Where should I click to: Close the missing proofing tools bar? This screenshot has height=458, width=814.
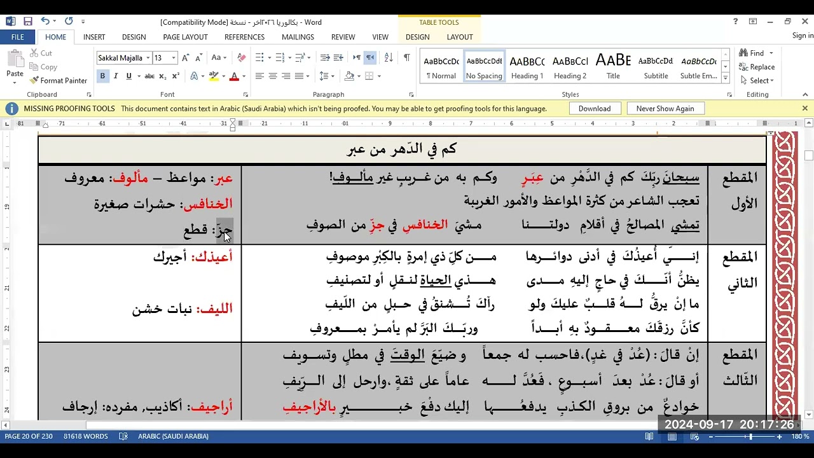(x=804, y=109)
